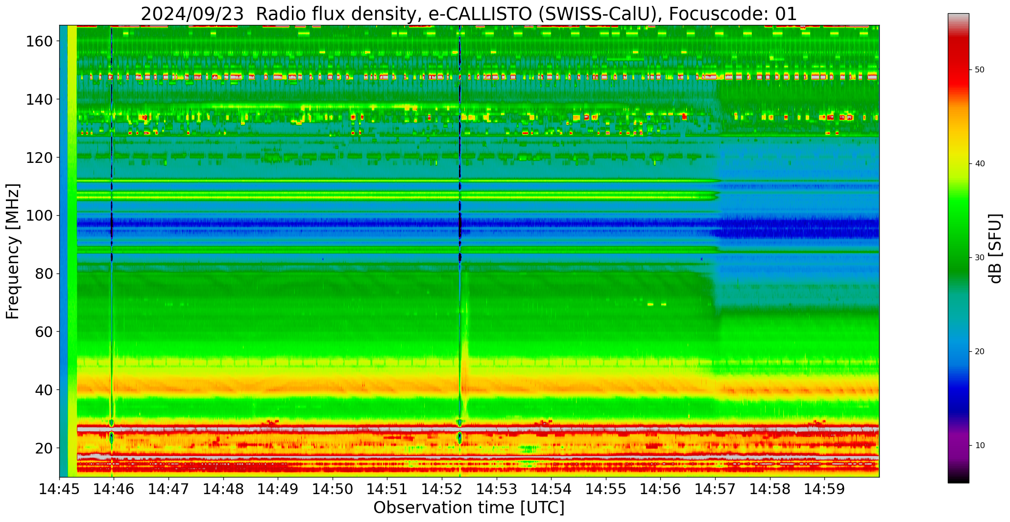Click the dark blue band near 97 MHz
Viewport: 1010px width, 522px height.
478,225
